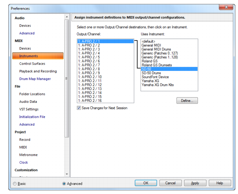
Task: Close the Preferences dialog window
Action: (226, 7)
